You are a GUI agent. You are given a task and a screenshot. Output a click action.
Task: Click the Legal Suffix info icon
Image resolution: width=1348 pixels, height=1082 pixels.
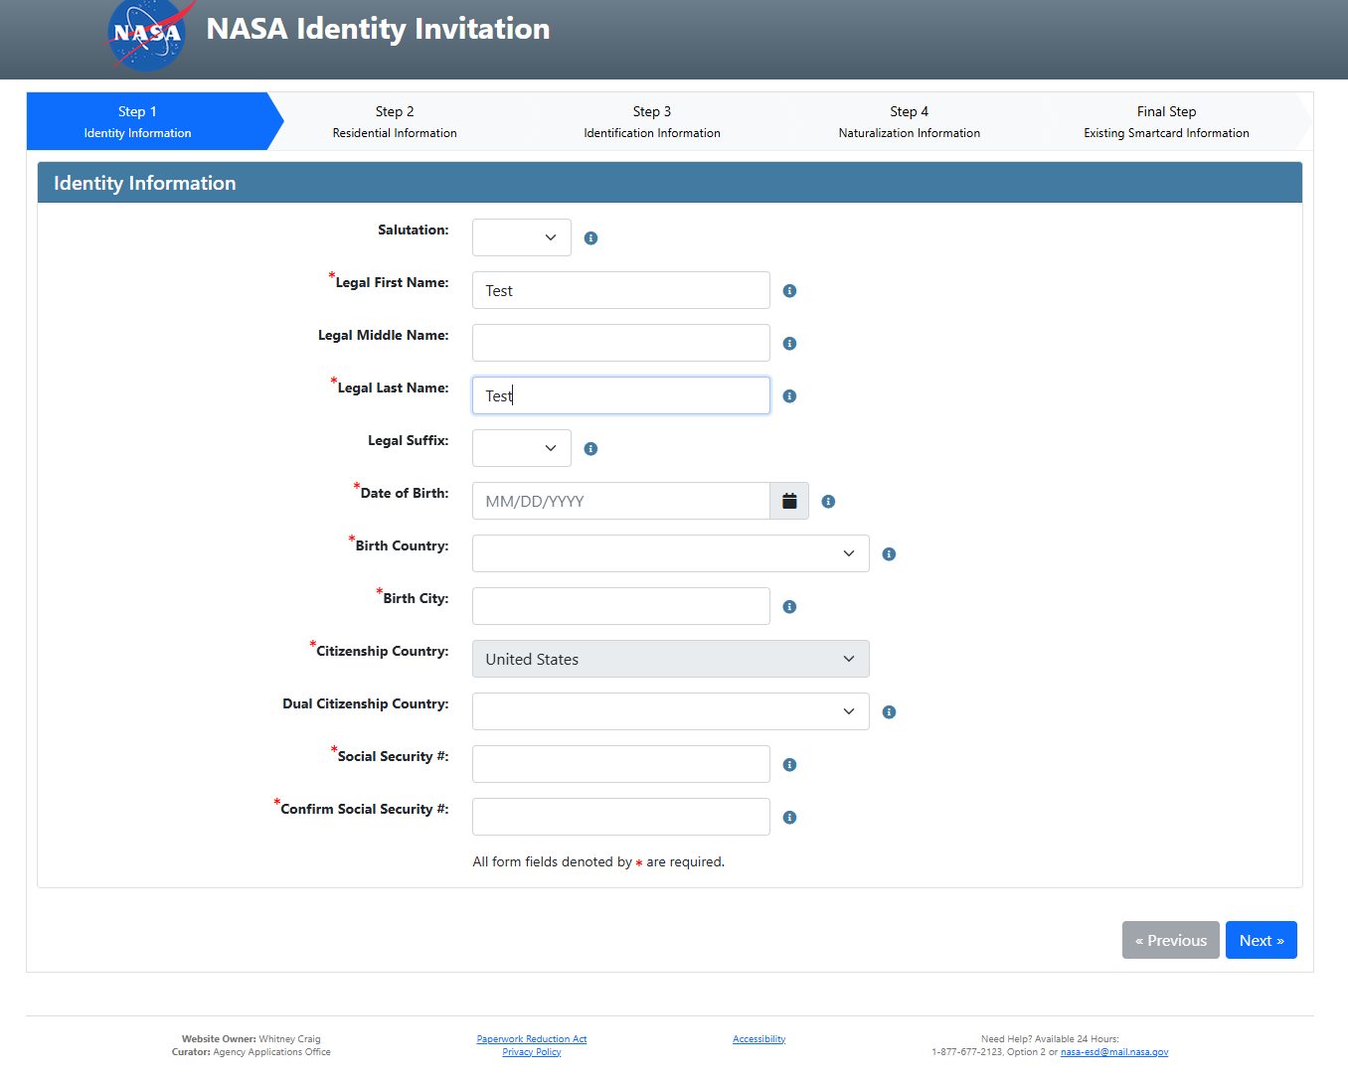pos(590,449)
